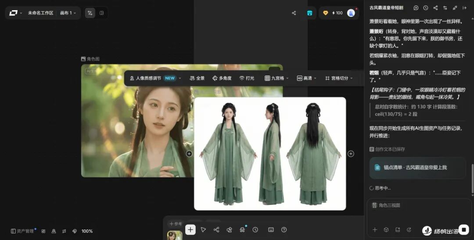Viewport: 474px width, 240px height.
Task: Stop generation with the stop button
Action: tap(464, 229)
